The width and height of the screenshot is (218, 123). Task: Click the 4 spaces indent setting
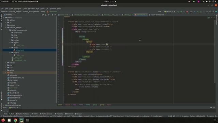click(185, 116)
